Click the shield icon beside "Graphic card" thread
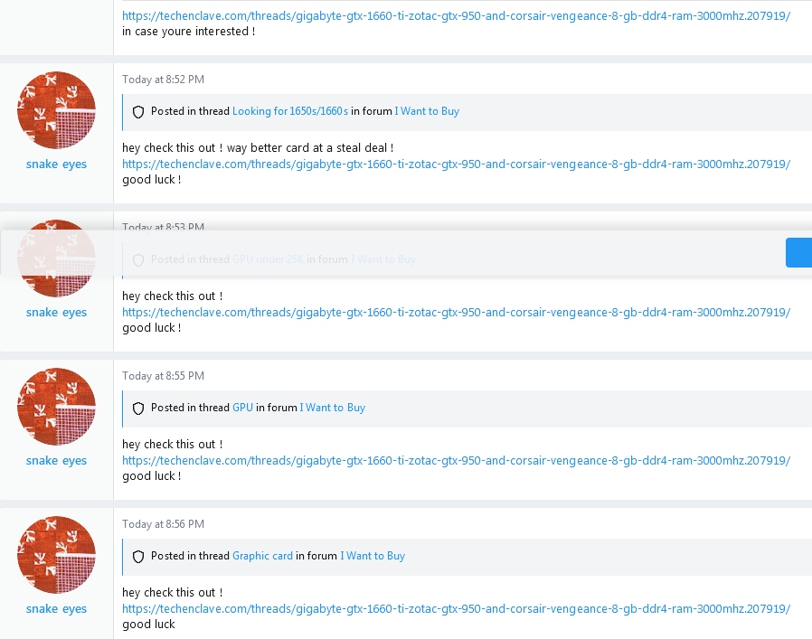 pyautogui.click(x=138, y=556)
